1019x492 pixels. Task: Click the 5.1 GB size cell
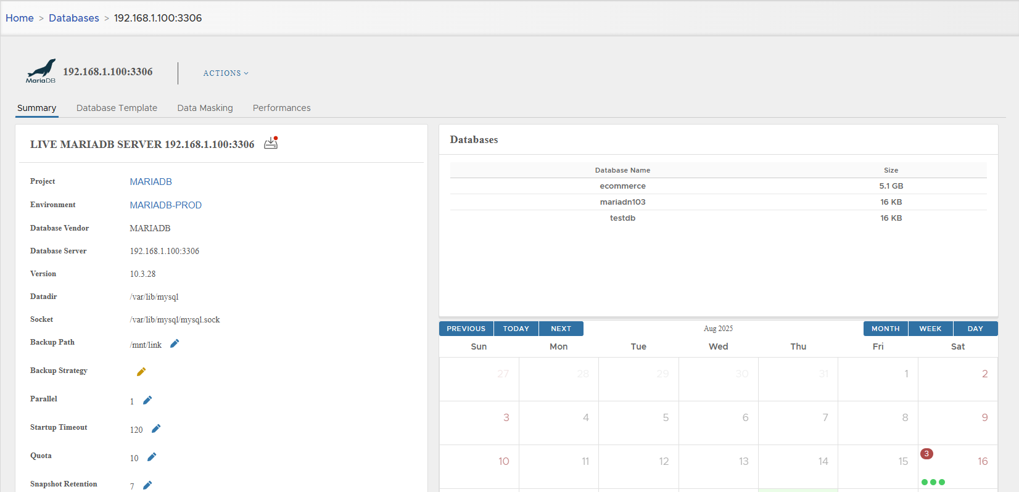891,186
